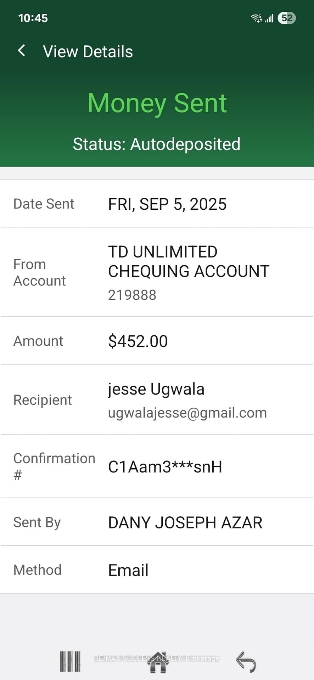The height and width of the screenshot is (680, 314).
Task: Tap the back arrow beside View Details
Action: 22,51
